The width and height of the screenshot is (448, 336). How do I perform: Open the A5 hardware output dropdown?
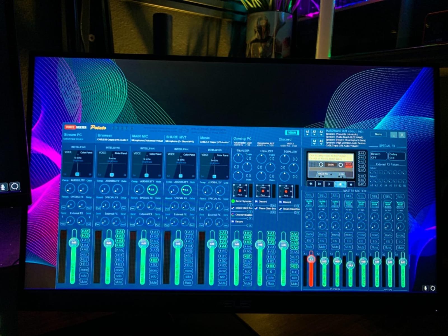pos(321,142)
